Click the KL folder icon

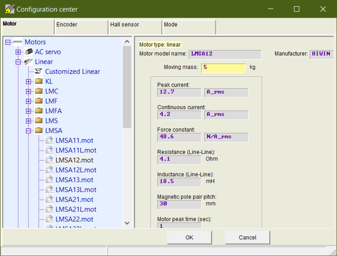tap(39, 82)
